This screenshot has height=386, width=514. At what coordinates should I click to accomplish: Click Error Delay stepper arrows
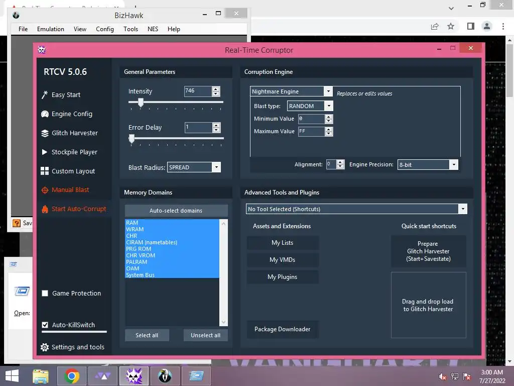[x=216, y=127]
